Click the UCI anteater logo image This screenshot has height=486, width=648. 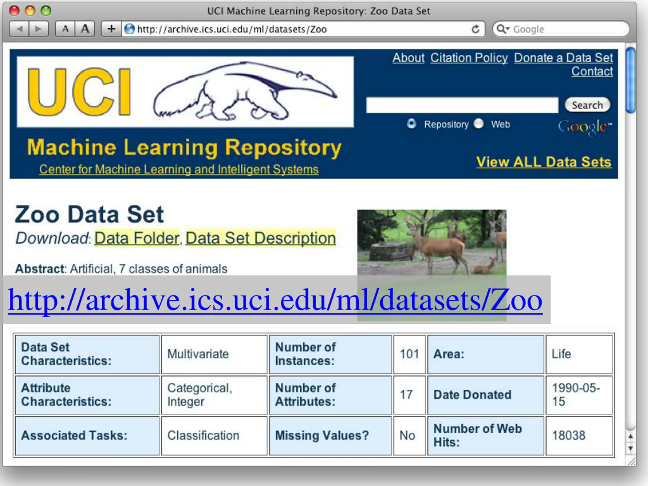click(x=185, y=92)
